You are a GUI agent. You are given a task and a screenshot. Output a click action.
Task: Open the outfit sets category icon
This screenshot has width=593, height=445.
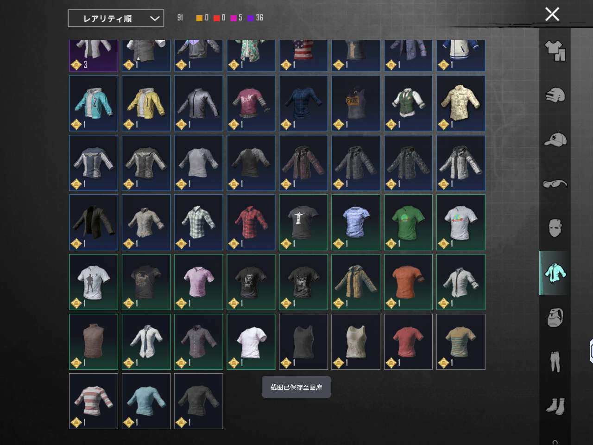555,50
